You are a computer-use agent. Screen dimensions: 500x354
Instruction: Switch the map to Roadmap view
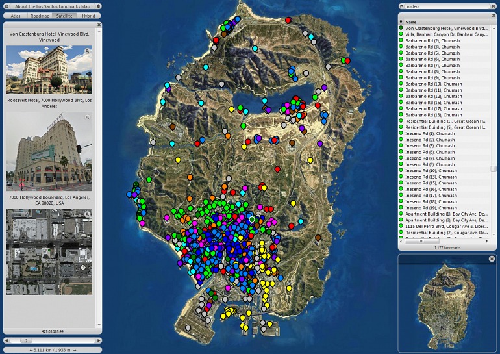[40, 16]
